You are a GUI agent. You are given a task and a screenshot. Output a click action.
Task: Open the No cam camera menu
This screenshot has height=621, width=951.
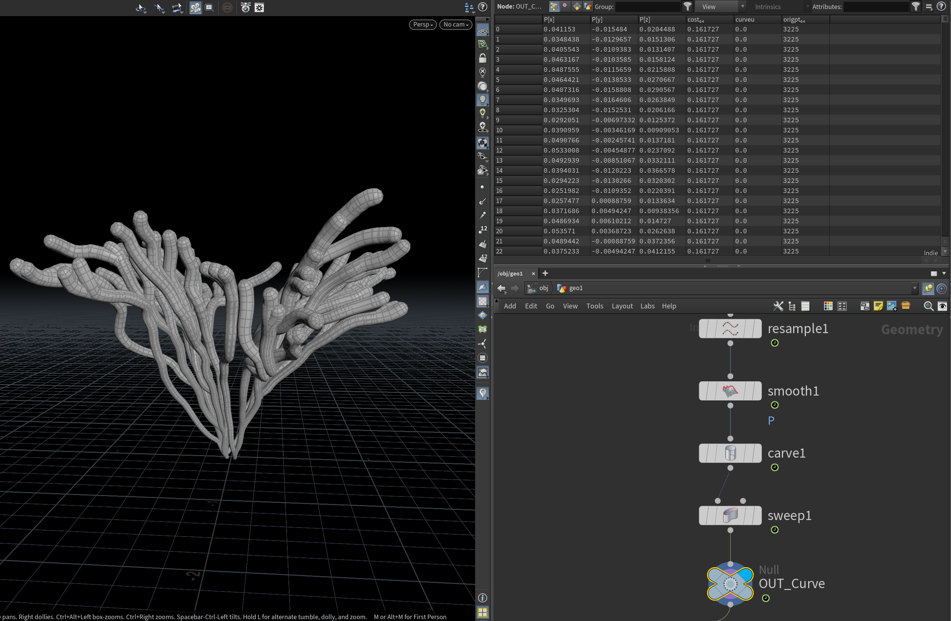[456, 24]
